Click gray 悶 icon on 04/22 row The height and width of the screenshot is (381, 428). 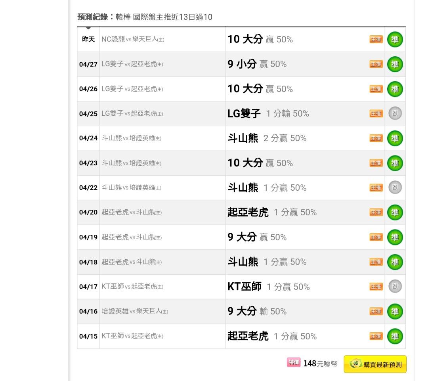pyautogui.click(x=395, y=188)
